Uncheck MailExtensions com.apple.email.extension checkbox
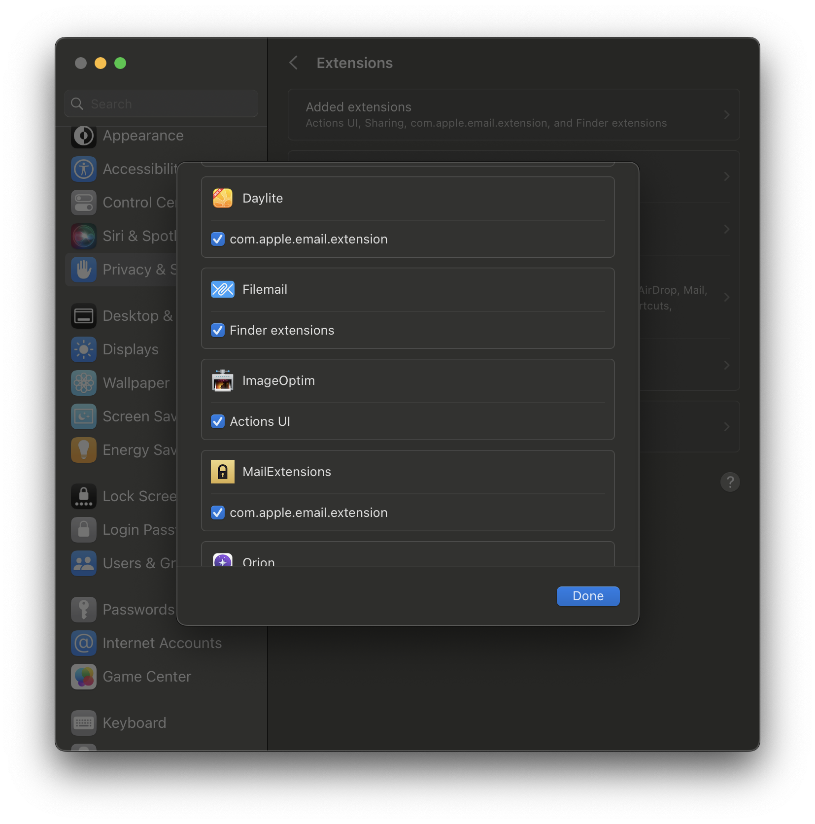 click(x=218, y=513)
